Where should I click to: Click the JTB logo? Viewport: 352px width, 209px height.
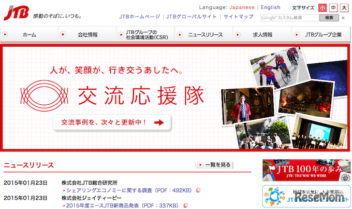pos(16,13)
